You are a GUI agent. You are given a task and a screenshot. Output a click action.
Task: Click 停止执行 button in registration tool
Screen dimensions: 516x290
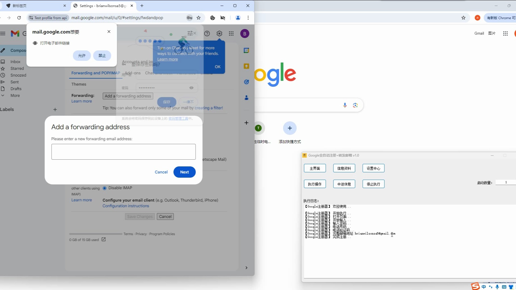pyautogui.click(x=373, y=184)
